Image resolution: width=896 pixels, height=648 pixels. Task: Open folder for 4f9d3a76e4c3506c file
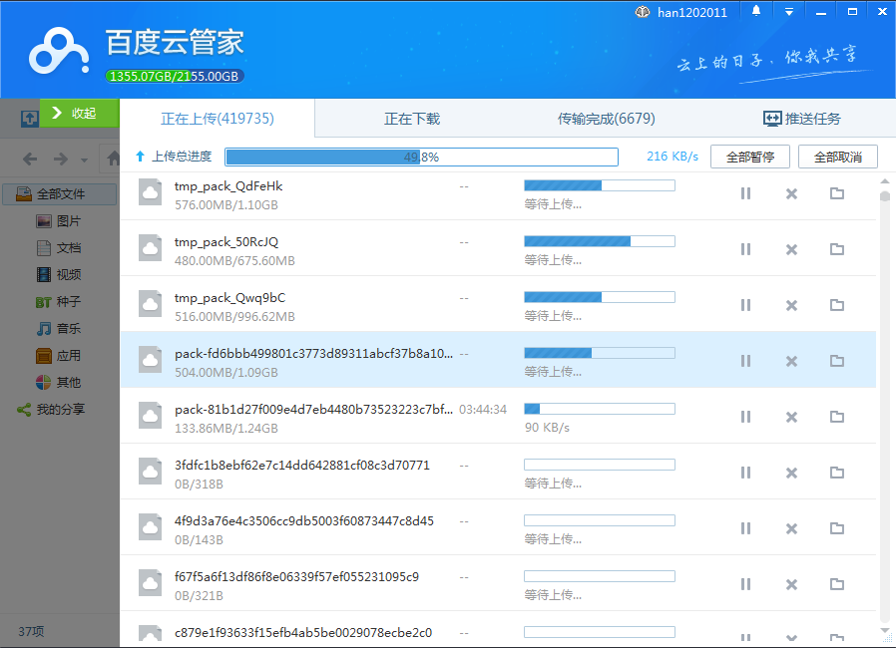click(x=837, y=528)
